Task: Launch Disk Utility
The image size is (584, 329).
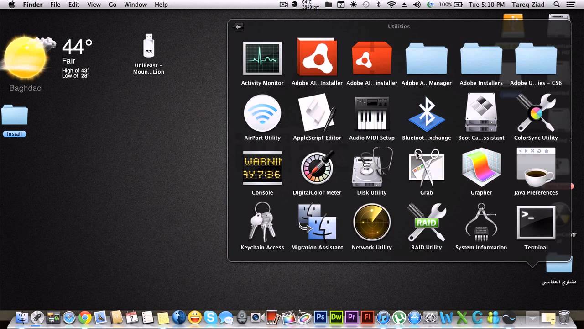Action: click(372, 168)
